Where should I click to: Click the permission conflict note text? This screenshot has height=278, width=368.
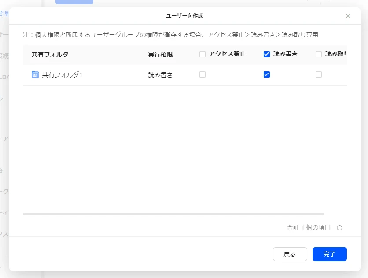(x=170, y=35)
